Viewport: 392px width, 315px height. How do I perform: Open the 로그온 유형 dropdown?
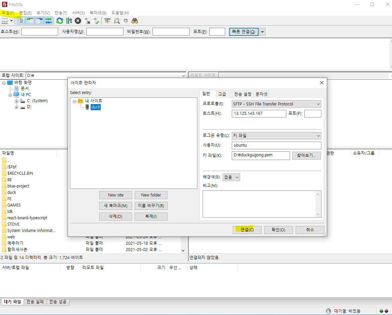click(x=276, y=136)
